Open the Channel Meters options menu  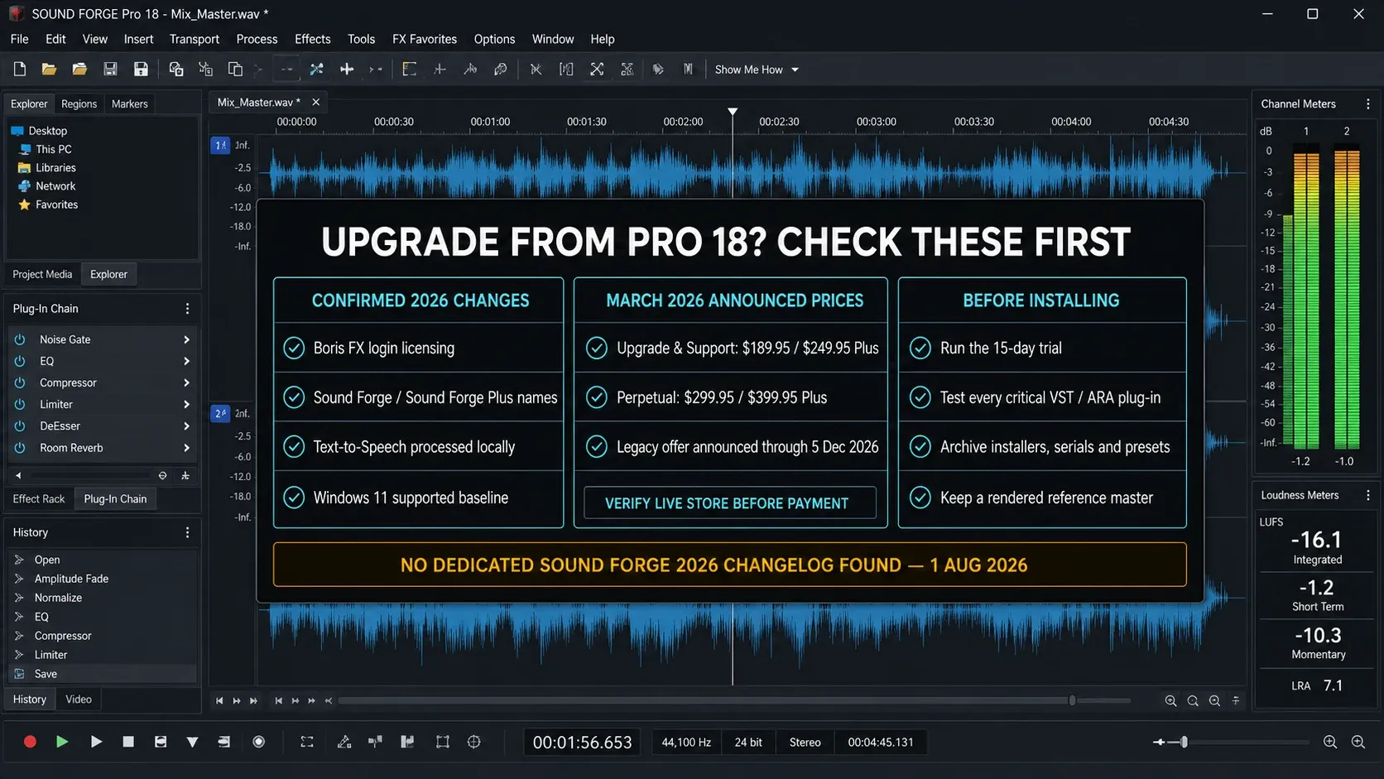tap(1367, 104)
